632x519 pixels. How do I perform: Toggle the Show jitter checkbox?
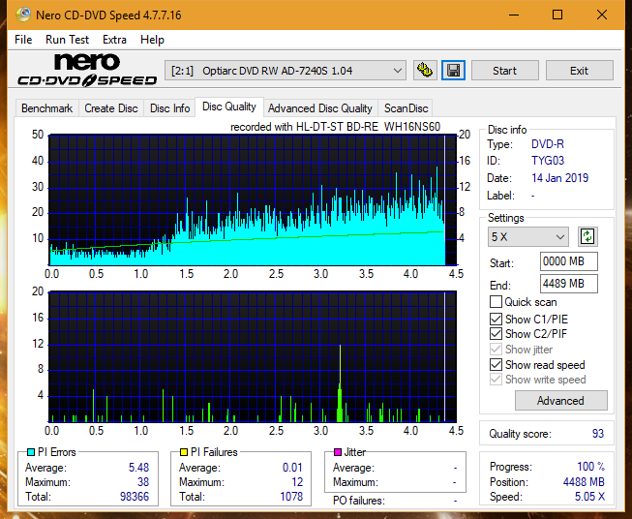(496, 349)
